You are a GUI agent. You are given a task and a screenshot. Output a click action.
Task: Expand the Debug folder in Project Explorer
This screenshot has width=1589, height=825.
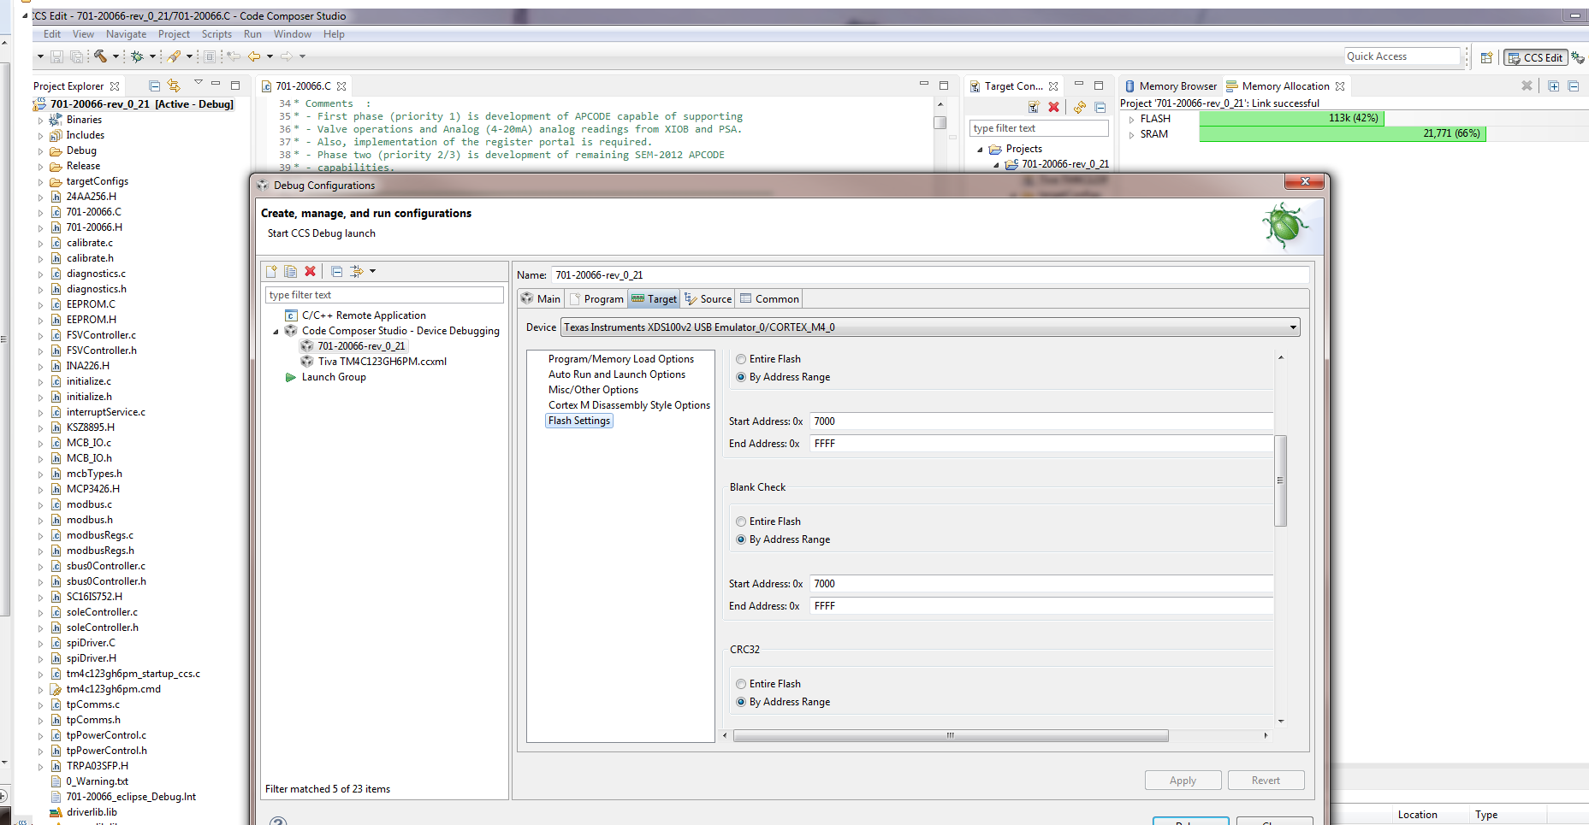coord(40,151)
